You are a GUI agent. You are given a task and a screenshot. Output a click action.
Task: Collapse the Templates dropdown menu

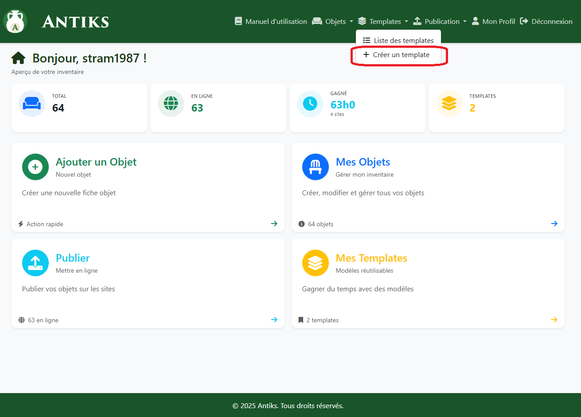click(383, 21)
